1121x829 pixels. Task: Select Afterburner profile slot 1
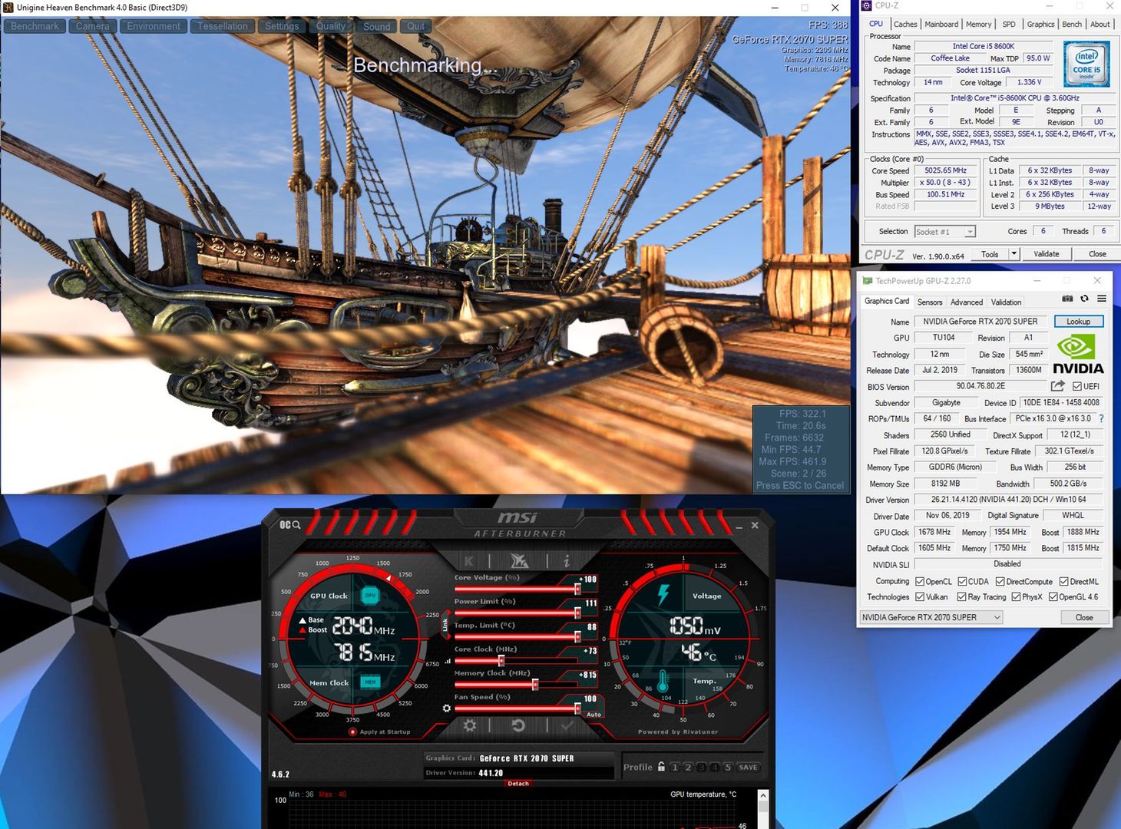(x=675, y=767)
